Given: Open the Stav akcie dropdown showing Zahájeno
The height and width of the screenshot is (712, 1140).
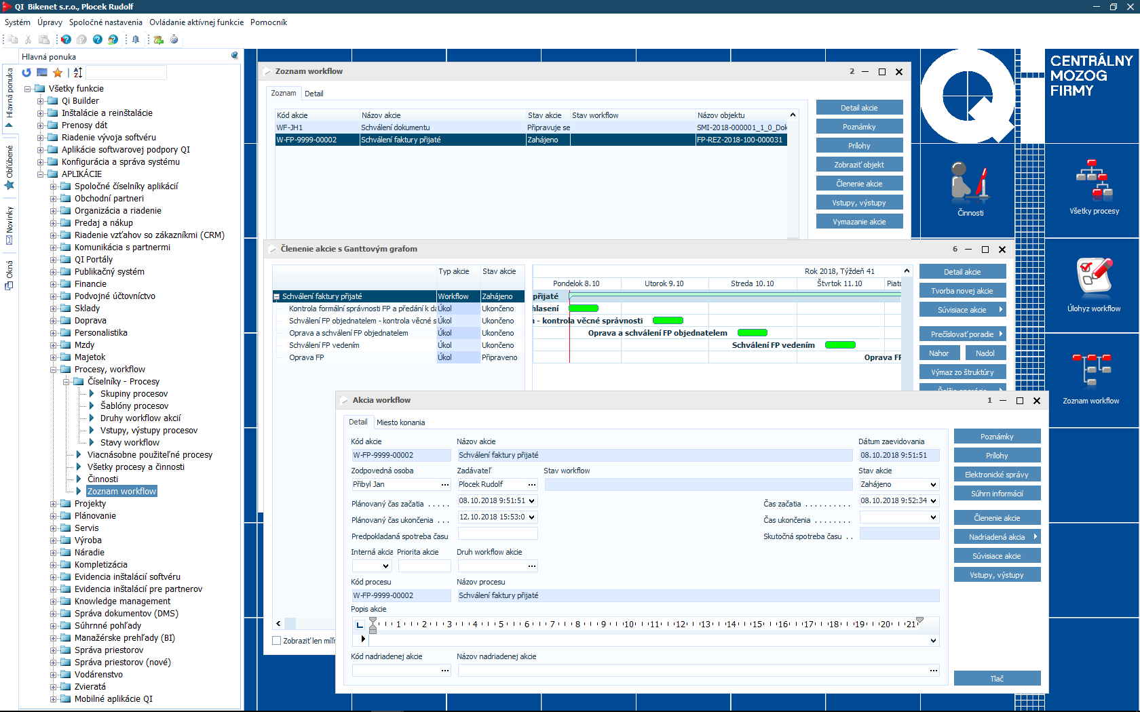Looking at the screenshot, I should tap(933, 484).
